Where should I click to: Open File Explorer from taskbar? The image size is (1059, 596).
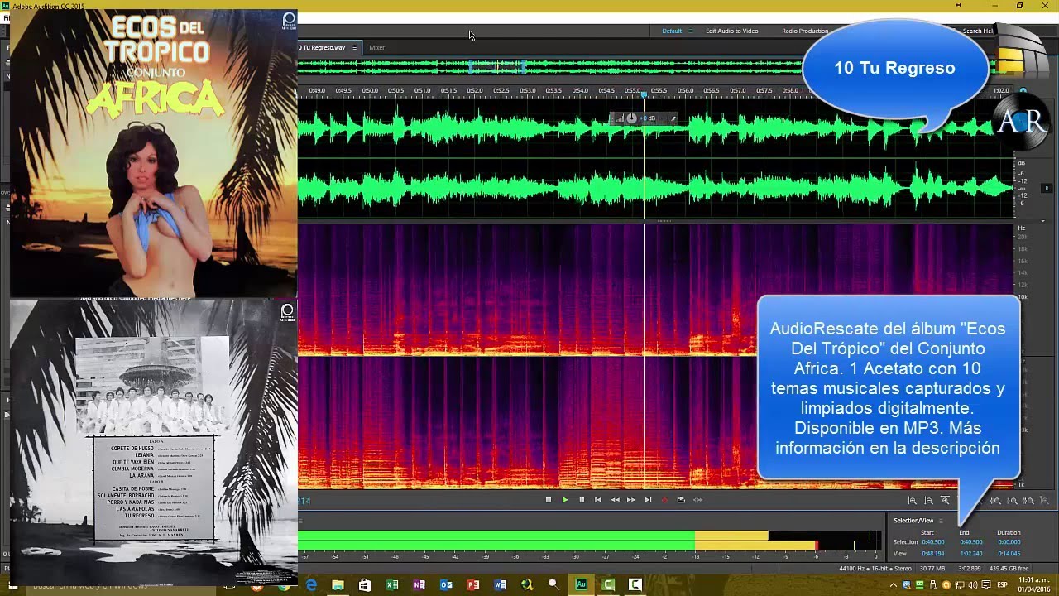click(x=338, y=584)
